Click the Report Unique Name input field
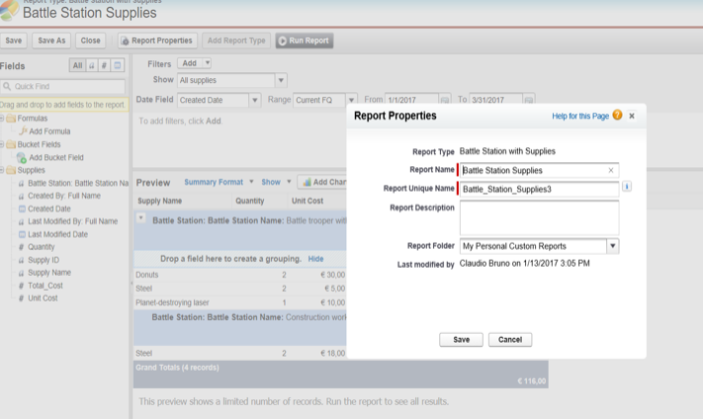 539,189
